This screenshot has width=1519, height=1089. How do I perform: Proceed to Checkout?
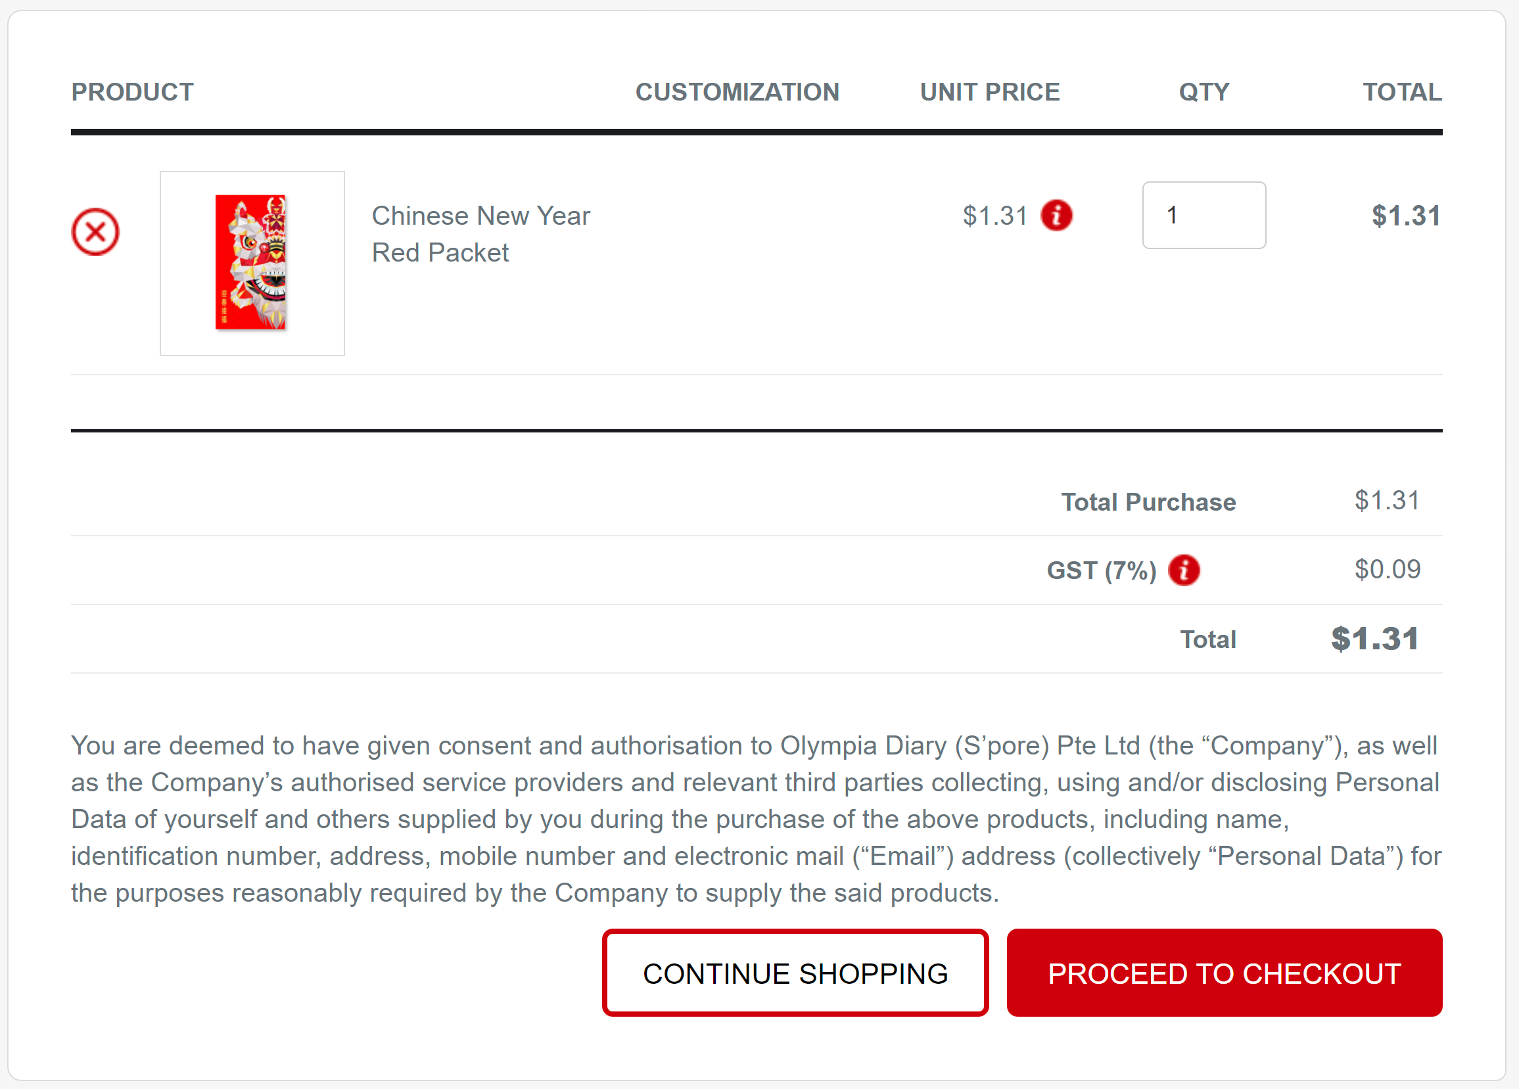1224,973
